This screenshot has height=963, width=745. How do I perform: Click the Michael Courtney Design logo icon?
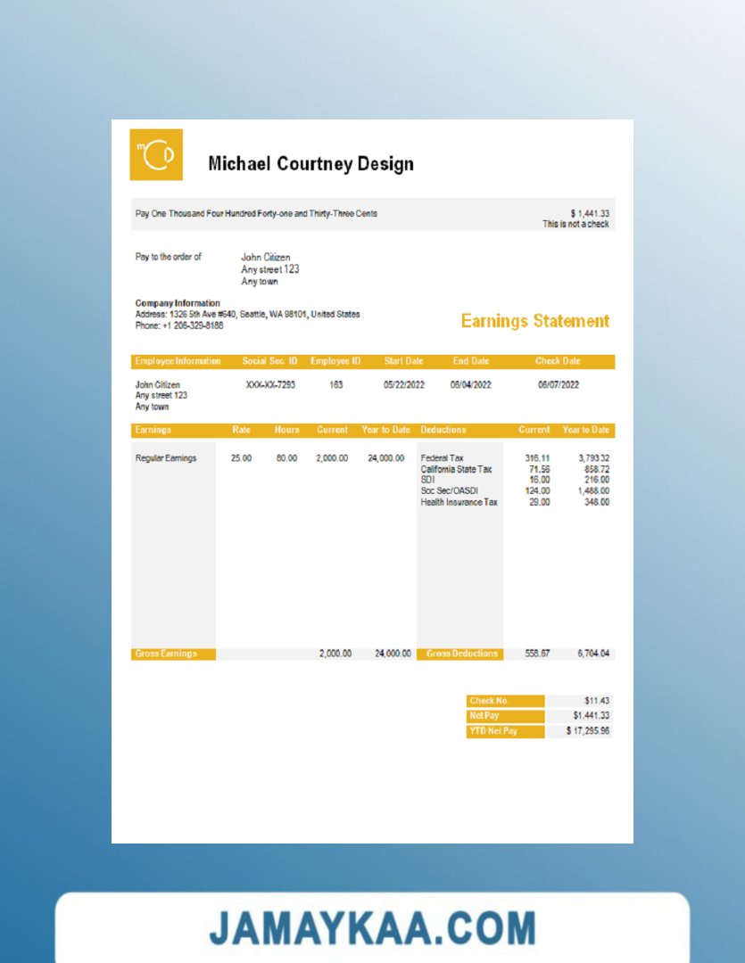(x=156, y=155)
